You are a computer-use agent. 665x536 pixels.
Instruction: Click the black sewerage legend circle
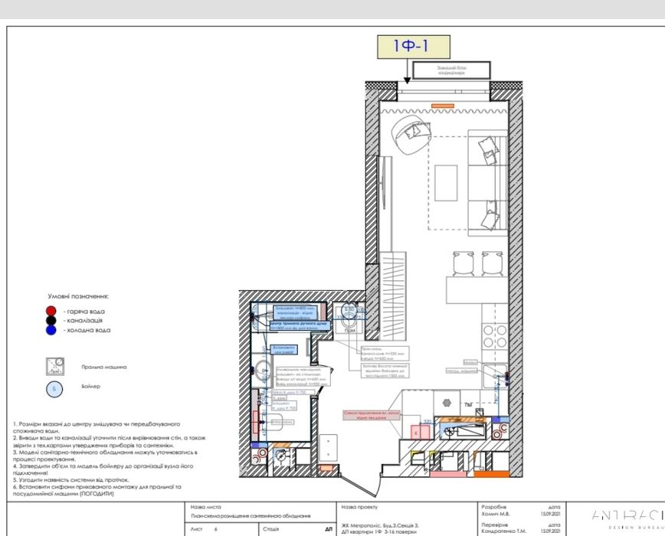[x=51, y=321]
